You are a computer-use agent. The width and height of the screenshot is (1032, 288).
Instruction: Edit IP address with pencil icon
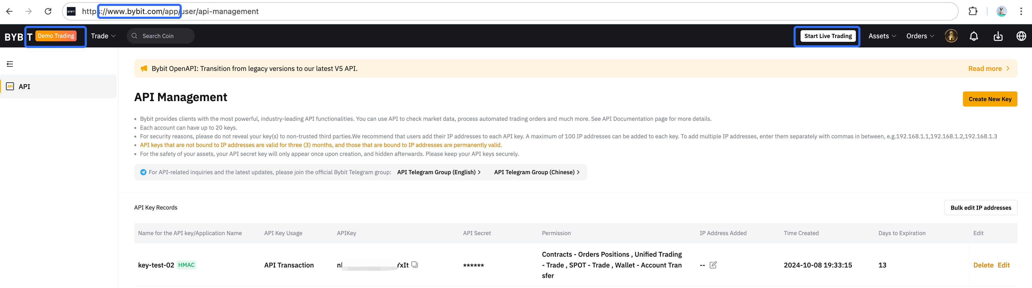click(x=713, y=265)
